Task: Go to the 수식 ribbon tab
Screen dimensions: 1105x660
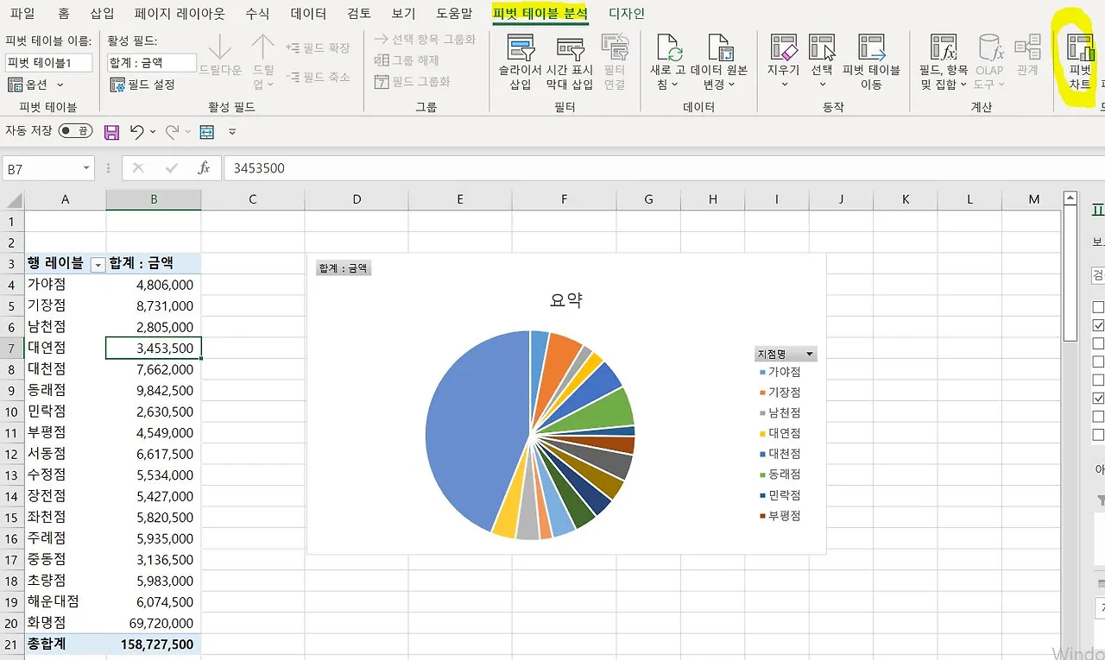Action: 257,14
